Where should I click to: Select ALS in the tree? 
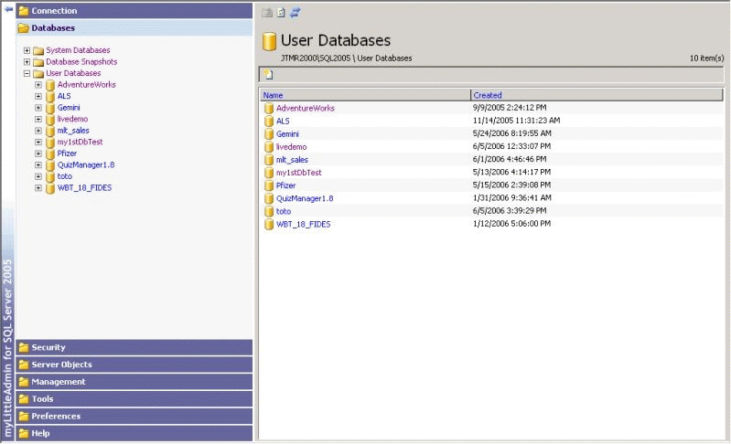coord(64,96)
